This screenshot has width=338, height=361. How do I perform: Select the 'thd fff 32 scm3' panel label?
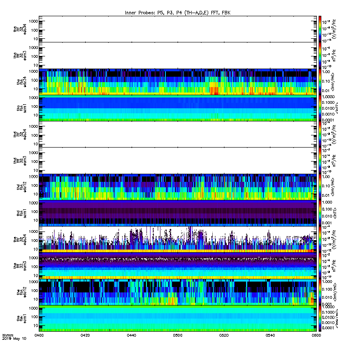[x=20, y=161]
